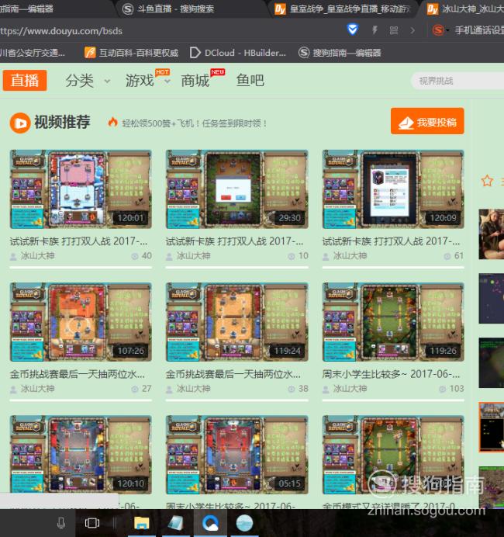Click the lightning speed-mode icon in address bar
This screenshot has width=504, height=537.
tap(375, 30)
